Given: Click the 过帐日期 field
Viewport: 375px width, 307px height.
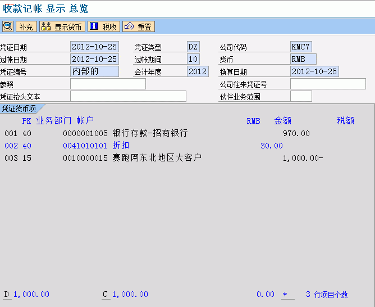Looking at the screenshot, I should [x=94, y=59].
